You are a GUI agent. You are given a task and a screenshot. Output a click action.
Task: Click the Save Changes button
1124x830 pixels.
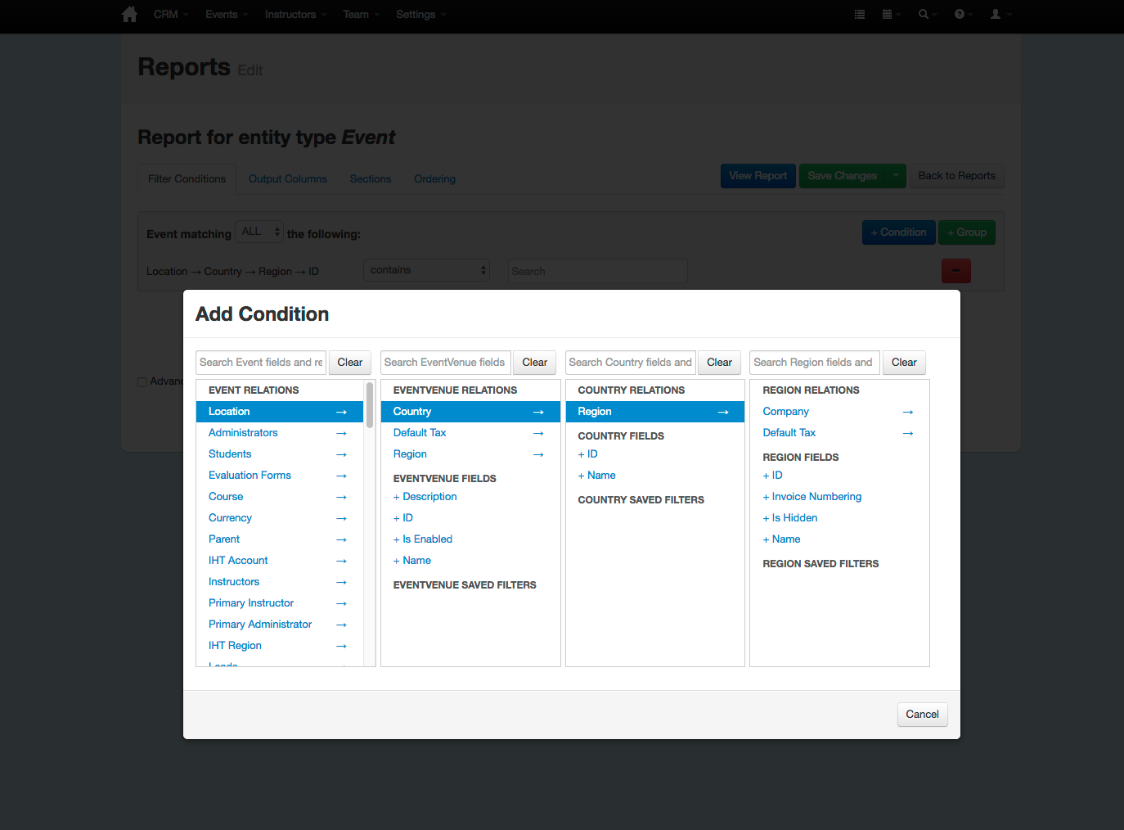coord(843,176)
